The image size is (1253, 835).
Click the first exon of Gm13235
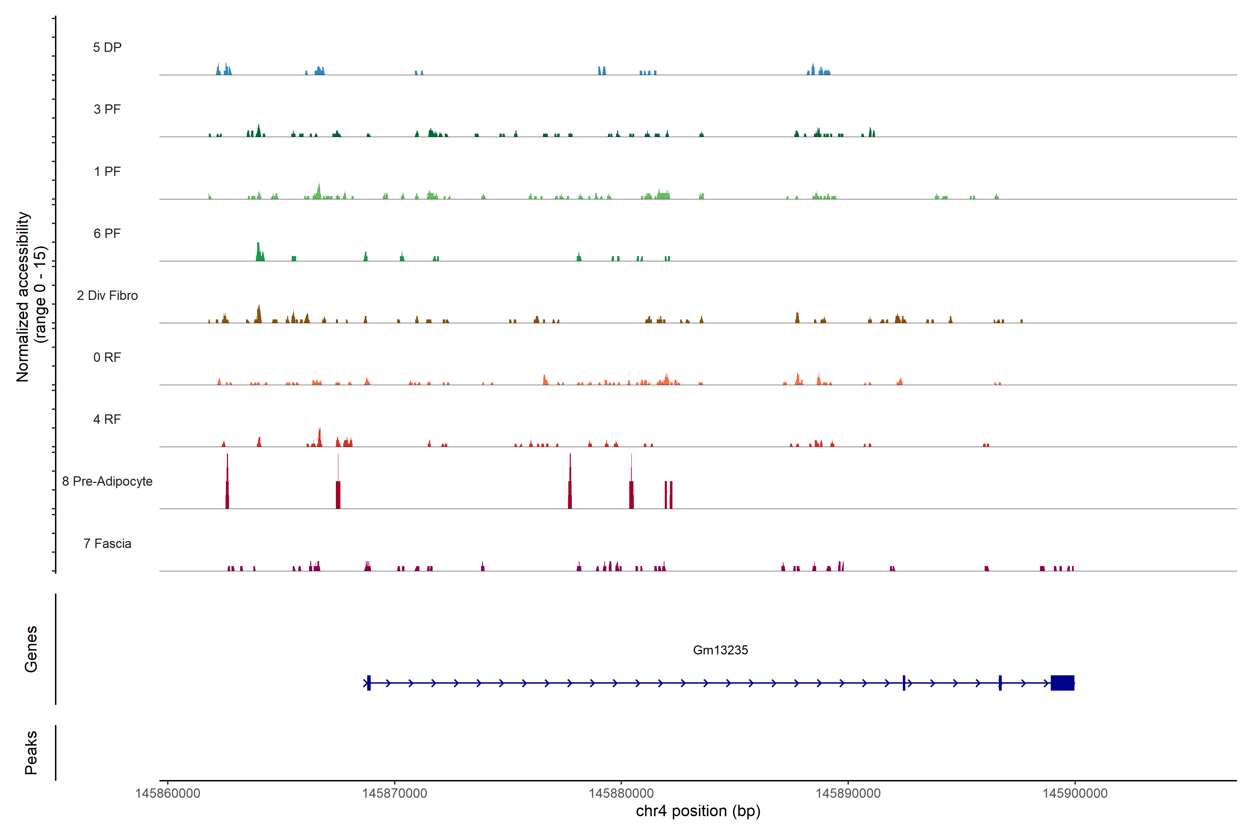pos(369,683)
